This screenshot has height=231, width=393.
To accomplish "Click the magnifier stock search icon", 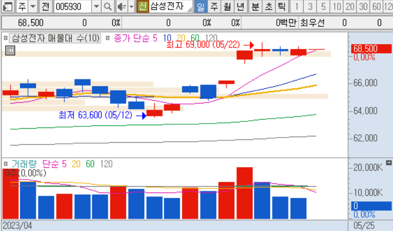I will pos(108,7).
